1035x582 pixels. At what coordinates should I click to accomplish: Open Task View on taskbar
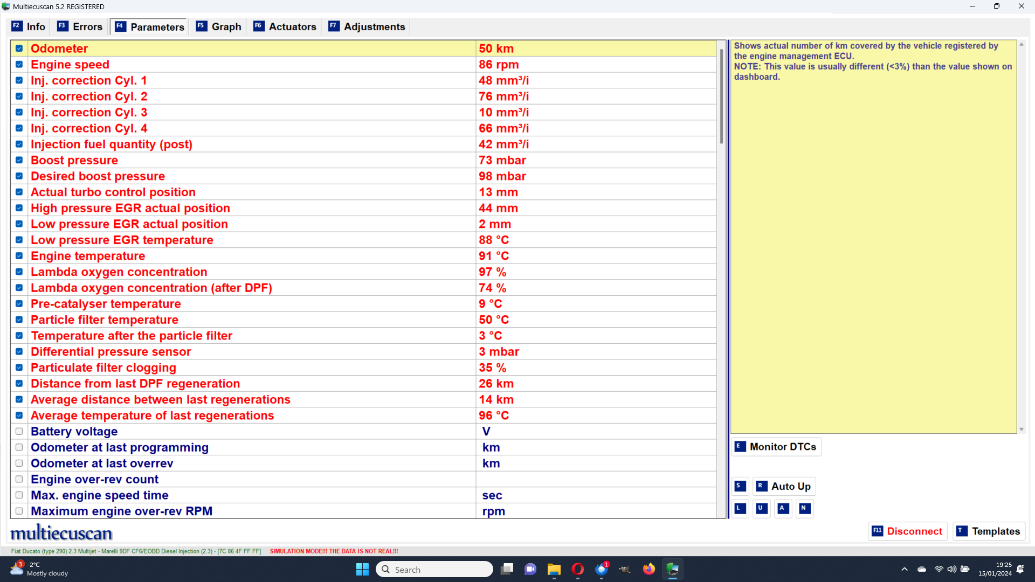pyautogui.click(x=507, y=569)
